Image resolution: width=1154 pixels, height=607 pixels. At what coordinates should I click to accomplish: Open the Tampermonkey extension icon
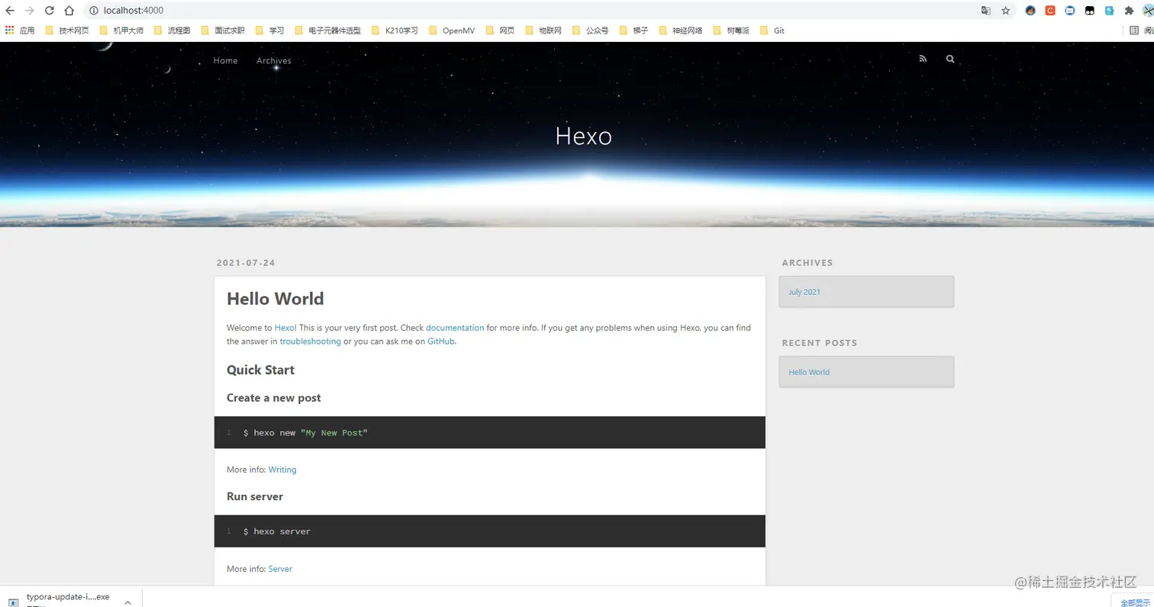(x=1090, y=11)
